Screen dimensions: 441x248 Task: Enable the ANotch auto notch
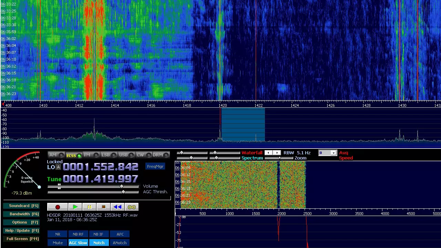coord(120,243)
